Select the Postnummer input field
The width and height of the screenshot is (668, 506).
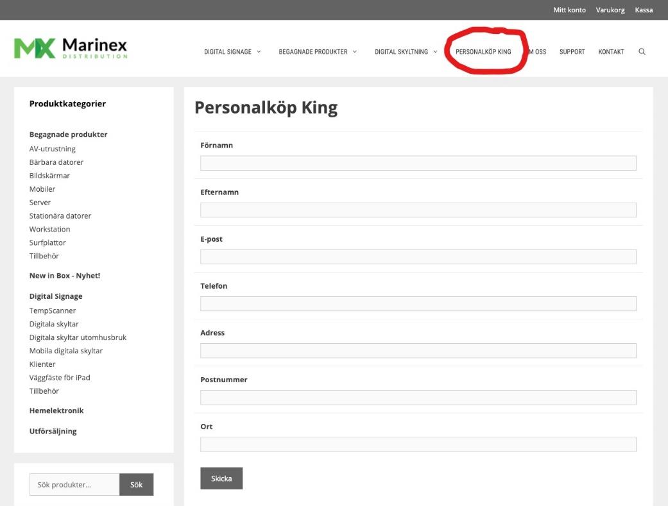tap(418, 398)
